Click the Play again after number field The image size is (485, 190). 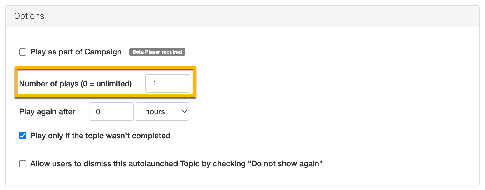[111, 111]
